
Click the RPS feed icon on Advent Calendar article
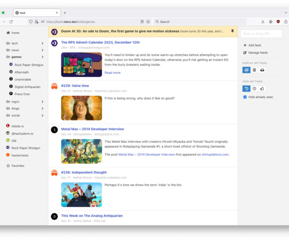[x=55, y=43]
